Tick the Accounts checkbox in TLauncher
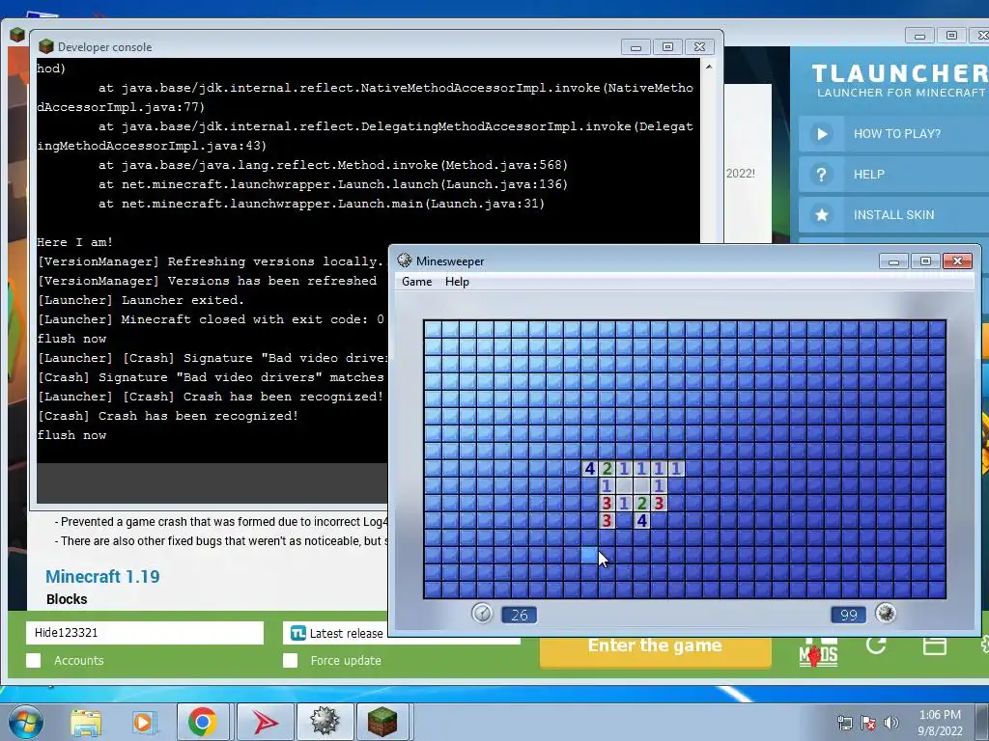The height and width of the screenshot is (741, 989). tap(34, 660)
